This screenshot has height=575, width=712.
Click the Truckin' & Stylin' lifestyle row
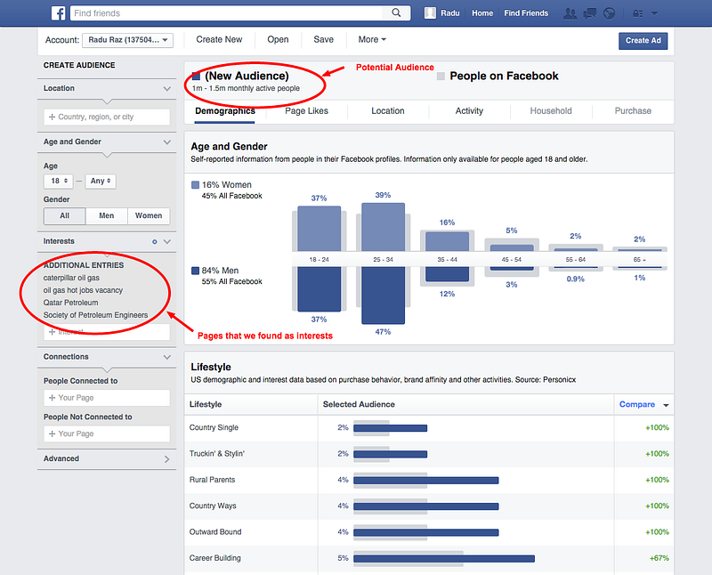pos(429,454)
